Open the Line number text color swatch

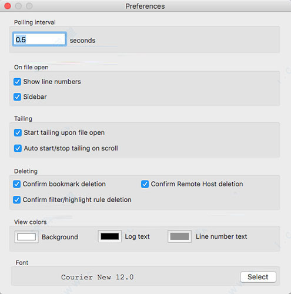(179, 236)
